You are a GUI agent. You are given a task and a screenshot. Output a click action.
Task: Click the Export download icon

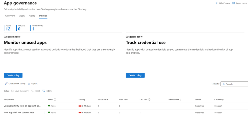pos(29,83)
